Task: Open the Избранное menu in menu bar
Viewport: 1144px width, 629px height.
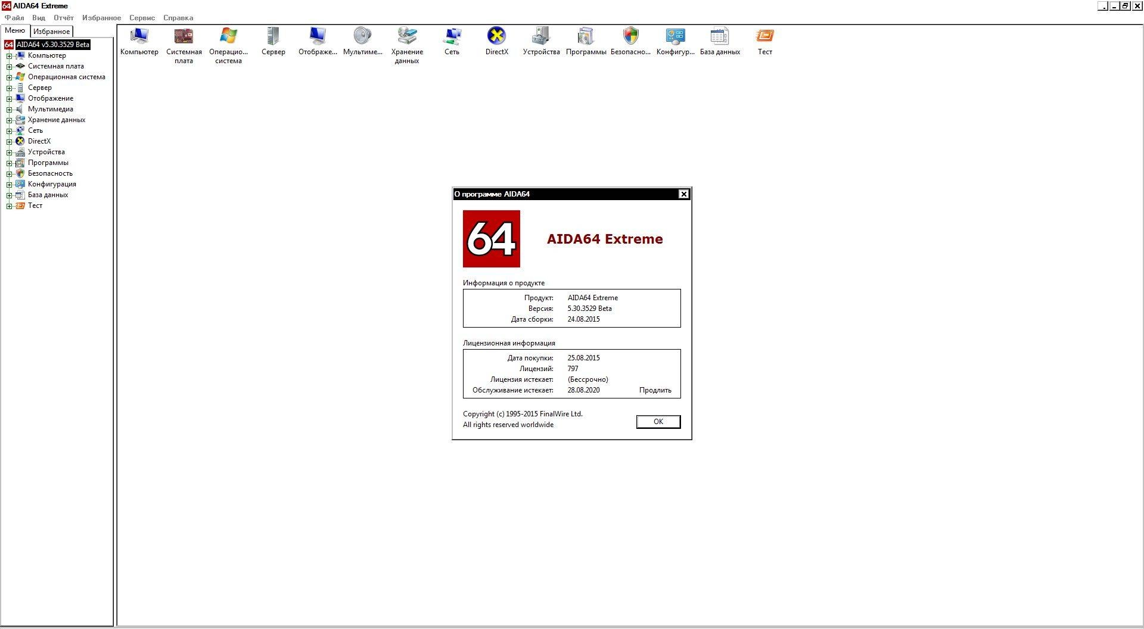Action: (101, 18)
